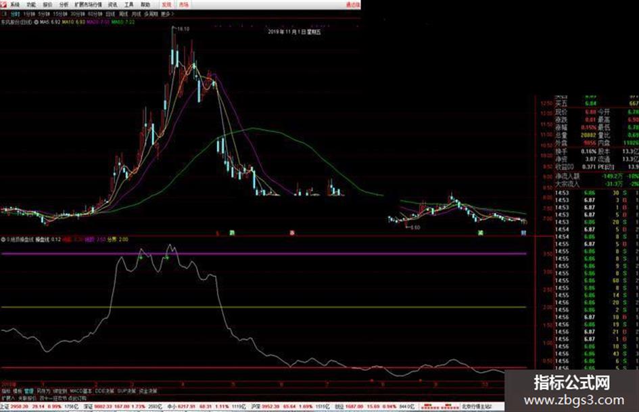Open the 扩展市场行情 menu

click(x=88, y=5)
